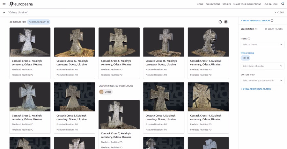The width and height of the screenshot is (287, 149).
Task: Open Collections in the navigation
Action: tap(213, 4)
